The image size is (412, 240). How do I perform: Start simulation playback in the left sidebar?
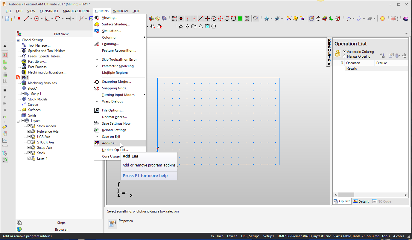pyautogui.click(x=4, y=96)
